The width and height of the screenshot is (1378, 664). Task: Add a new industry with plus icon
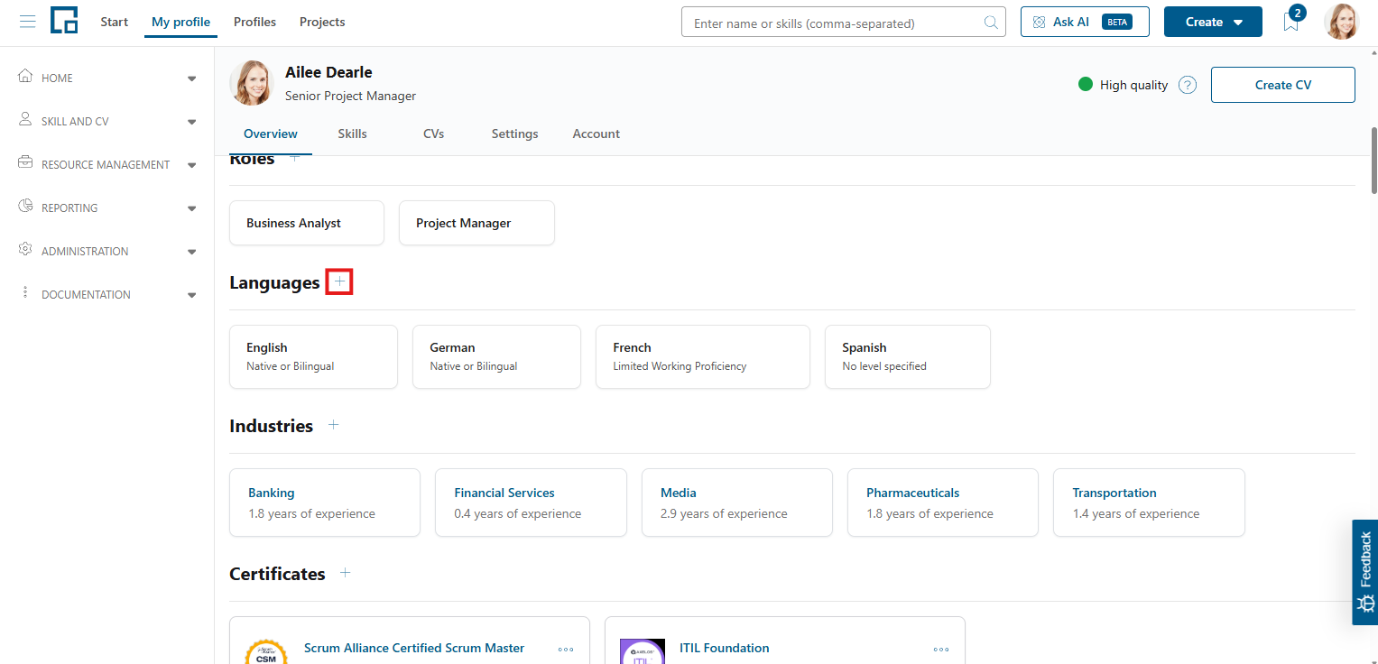click(x=333, y=425)
